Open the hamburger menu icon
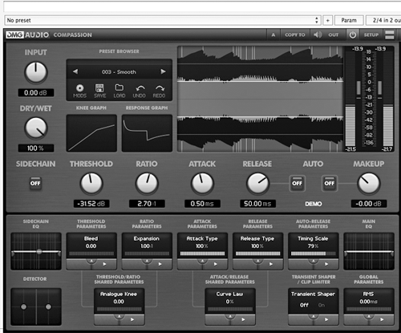The width and height of the screenshot is (401, 333). tap(390, 35)
